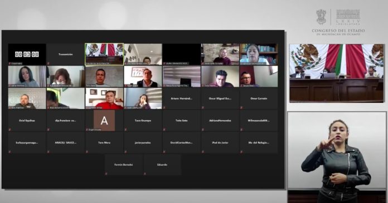
Task: Click the Omar Carreón participant name
Action: coord(259,98)
